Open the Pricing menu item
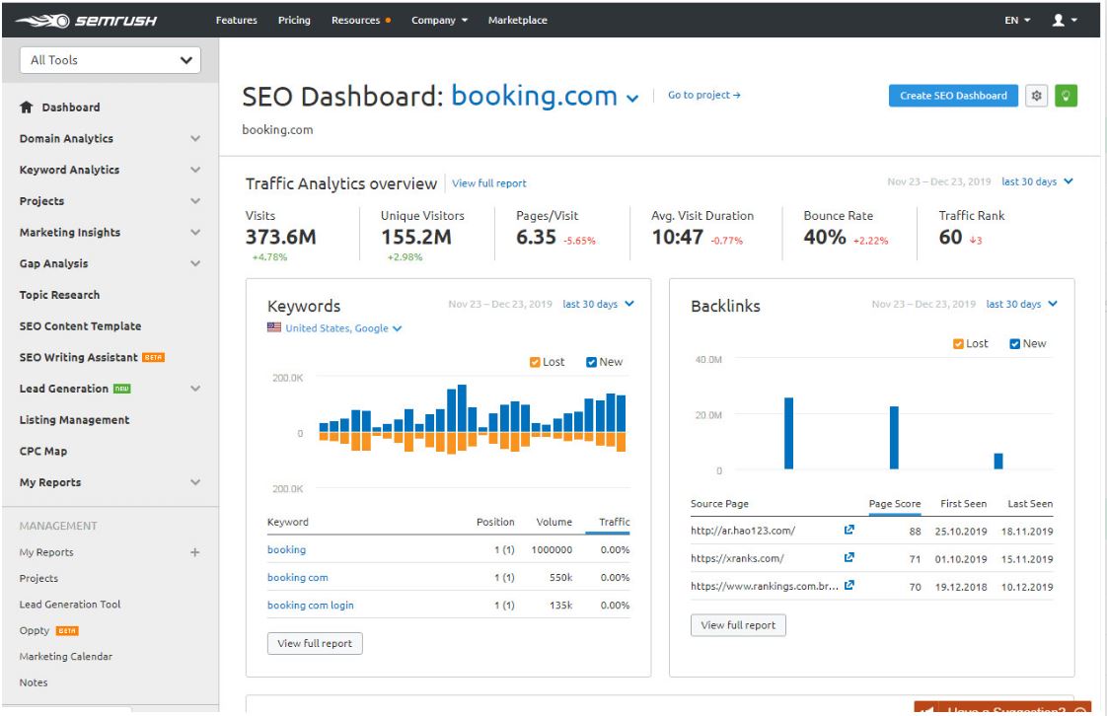The width and height of the screenshot is (1107, 716). pyautogui.click(x=294, y=21)
